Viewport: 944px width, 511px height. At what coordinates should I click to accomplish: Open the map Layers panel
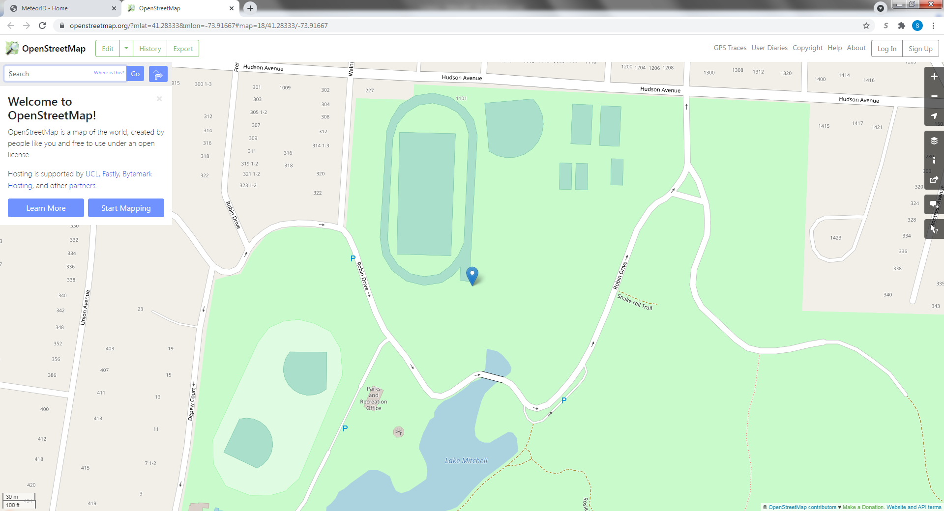point(934,141)
